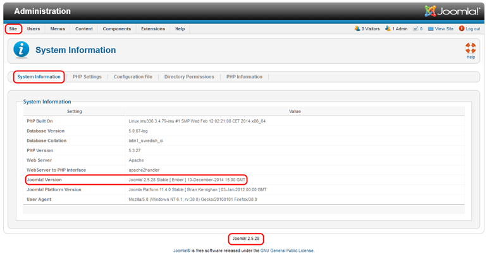Click the Value column header
The image size is (487, 255).
point(295,111)
